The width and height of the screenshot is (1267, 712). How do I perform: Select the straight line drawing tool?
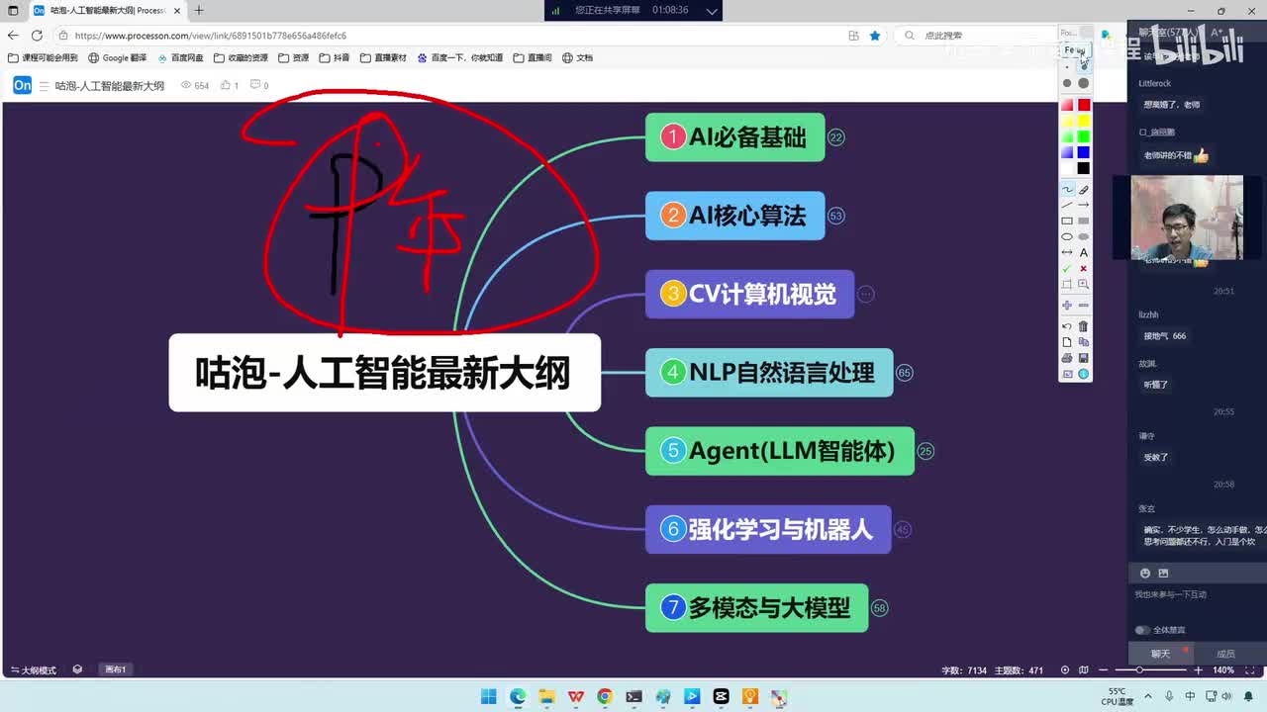[x=1067, y=205]
